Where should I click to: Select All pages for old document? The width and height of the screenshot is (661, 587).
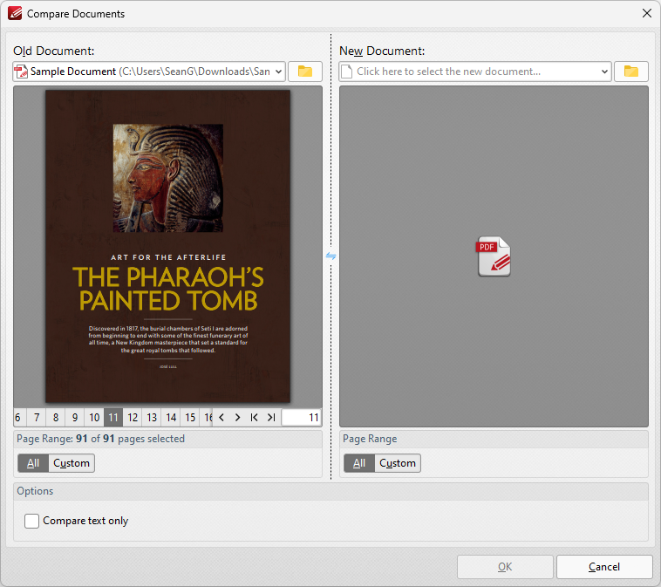pos(33,463)
